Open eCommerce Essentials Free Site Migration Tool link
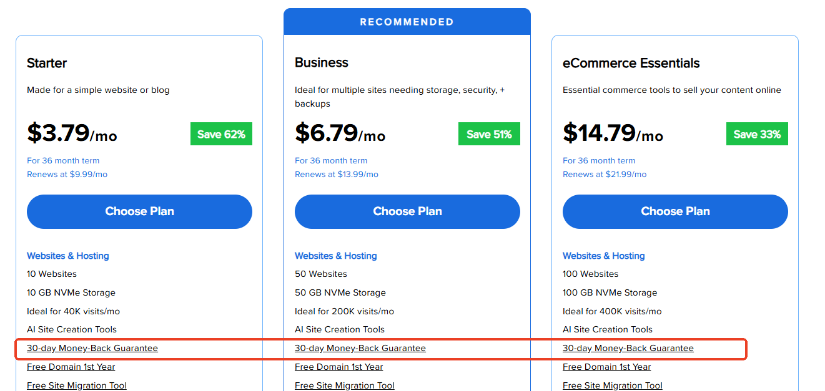Viewport: 825px width, 391px height. [613, 385]
